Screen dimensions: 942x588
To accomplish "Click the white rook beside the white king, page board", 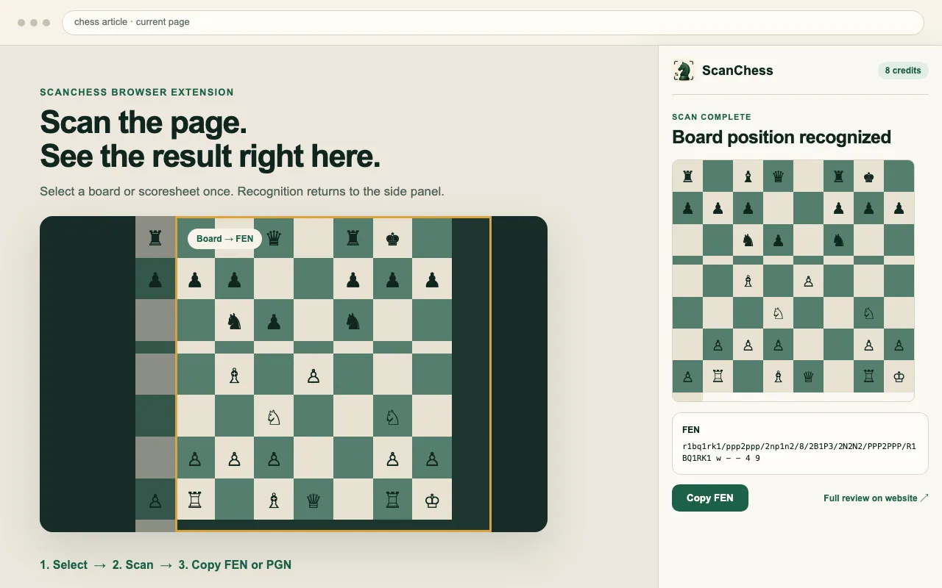I will coord(392,501).
